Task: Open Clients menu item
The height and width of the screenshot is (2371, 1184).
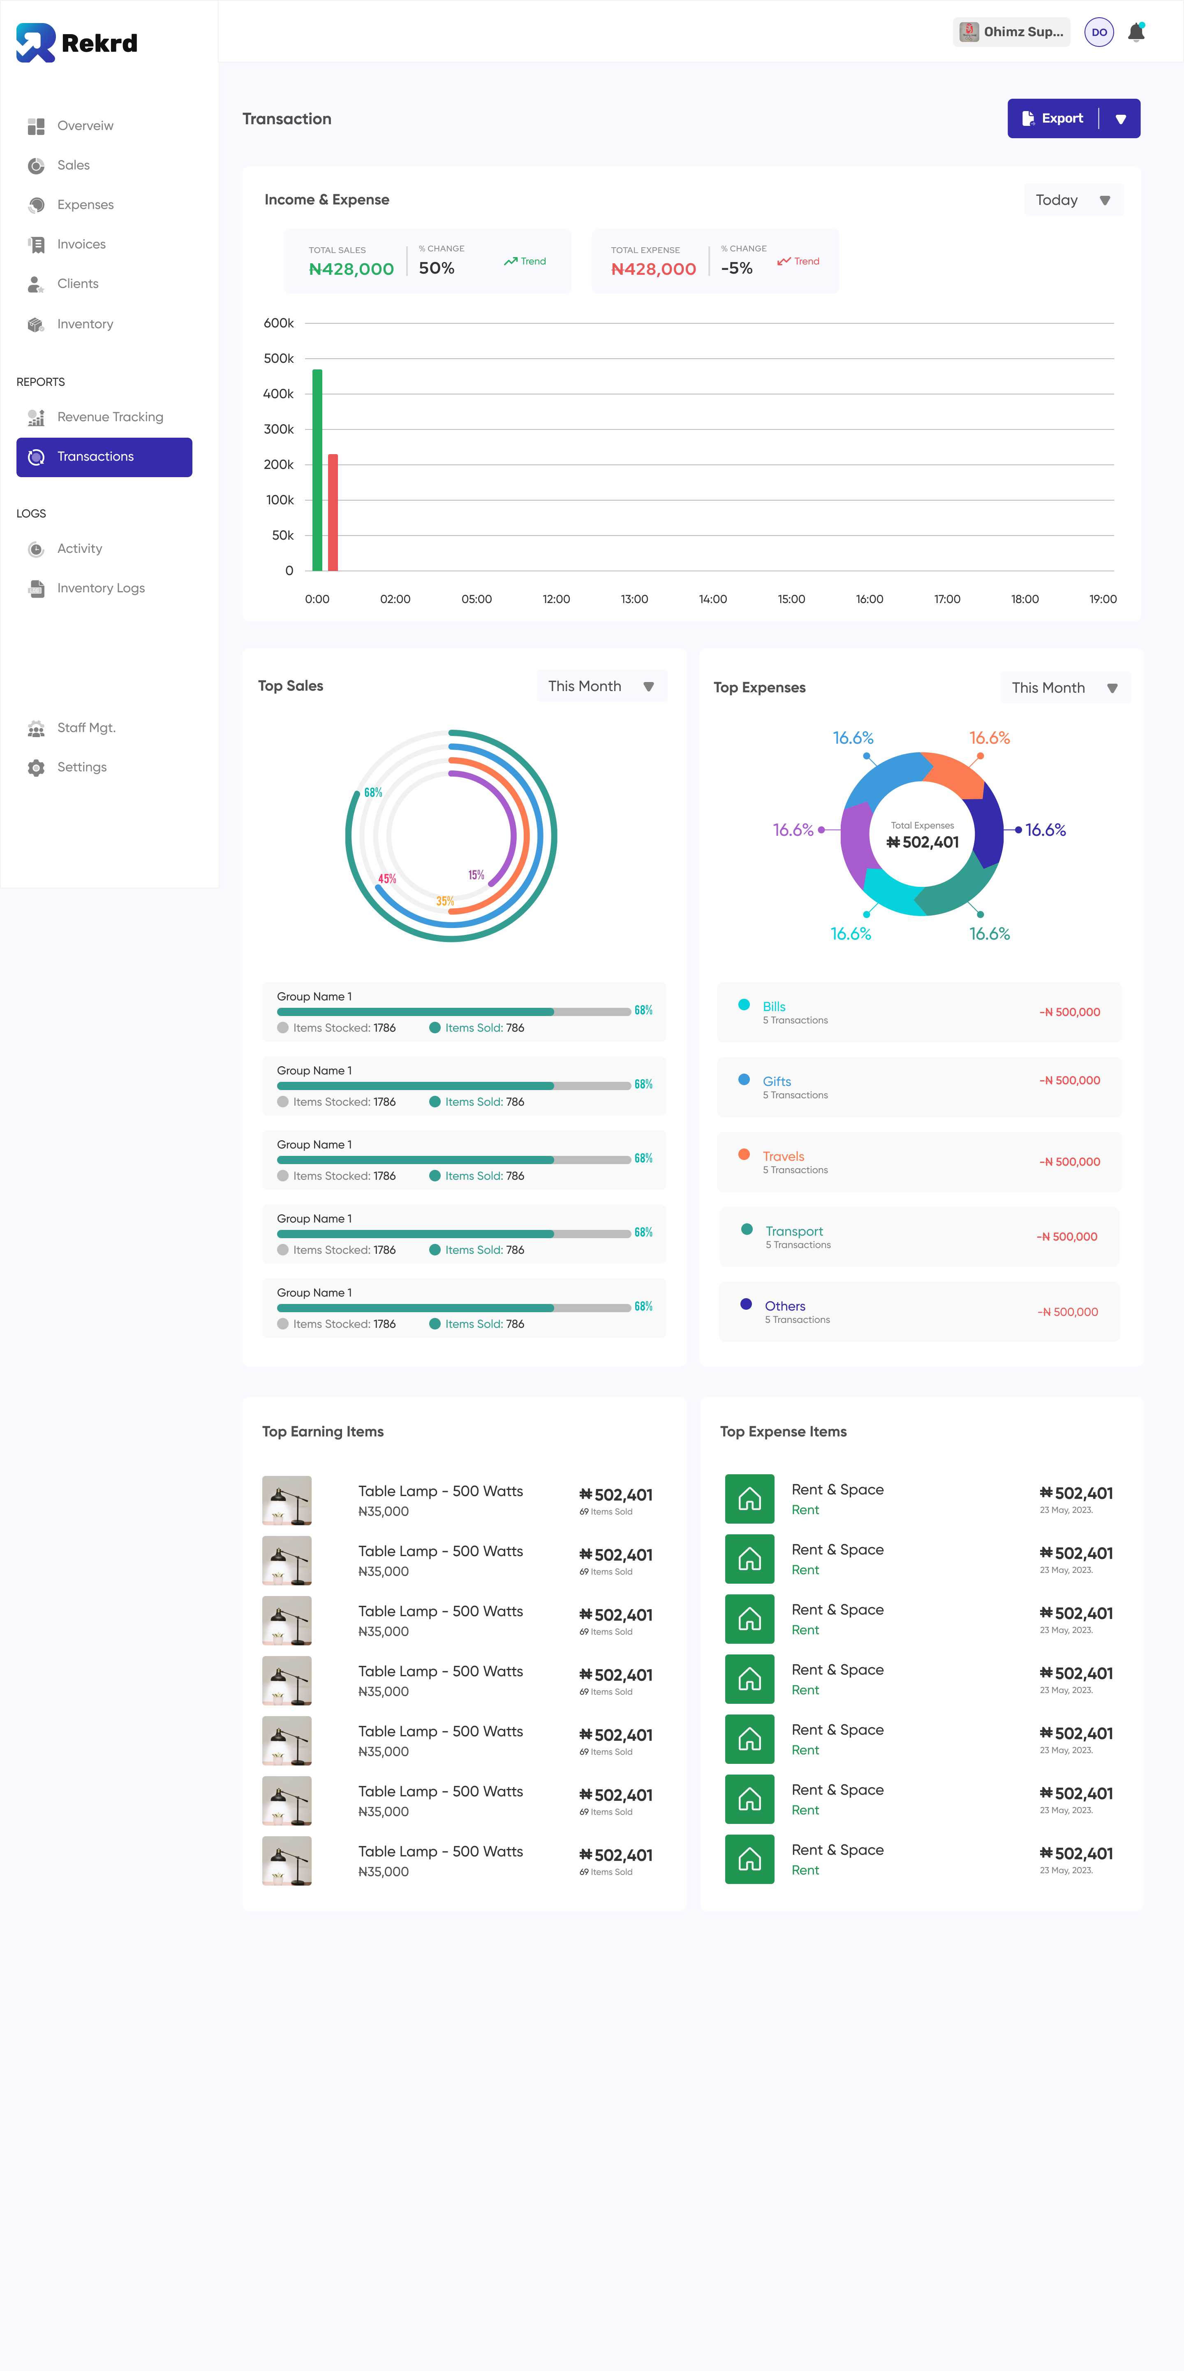Action: pyautogui.click(x=77, y=284)
